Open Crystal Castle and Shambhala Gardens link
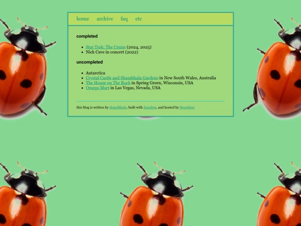This screenshot has width=301, height=226. tap(122, 78)
